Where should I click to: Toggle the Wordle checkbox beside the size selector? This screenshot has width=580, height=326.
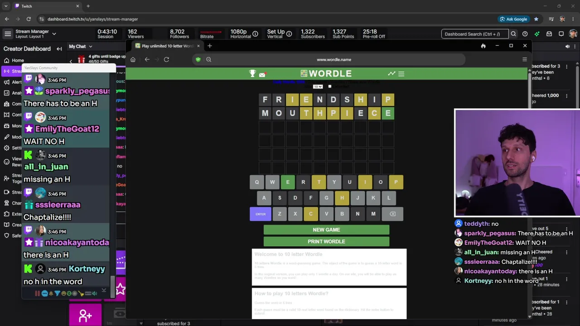tap(329, 86)
